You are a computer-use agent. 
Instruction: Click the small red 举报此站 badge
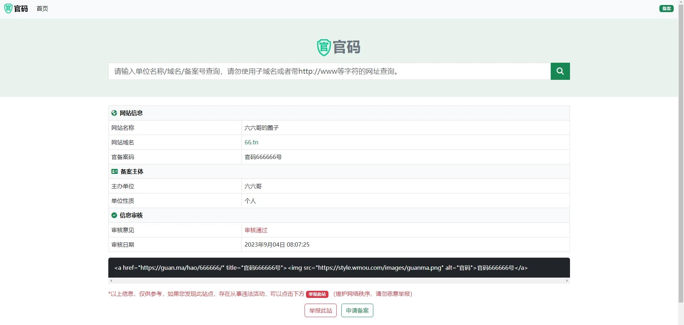point(317,294)
